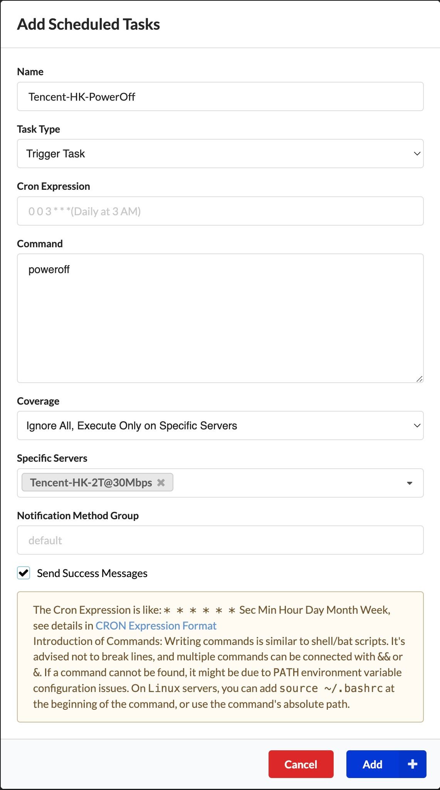Click the Add Scheduled Tasks heading

pyautogui.click(x=89, y=24)
